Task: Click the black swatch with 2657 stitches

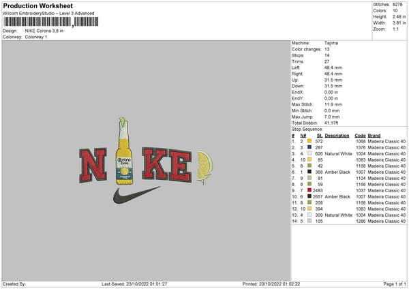Action: (x=309, y=196)
